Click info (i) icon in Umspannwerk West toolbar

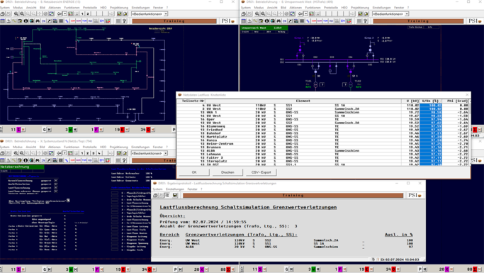(x=266, y=21)
